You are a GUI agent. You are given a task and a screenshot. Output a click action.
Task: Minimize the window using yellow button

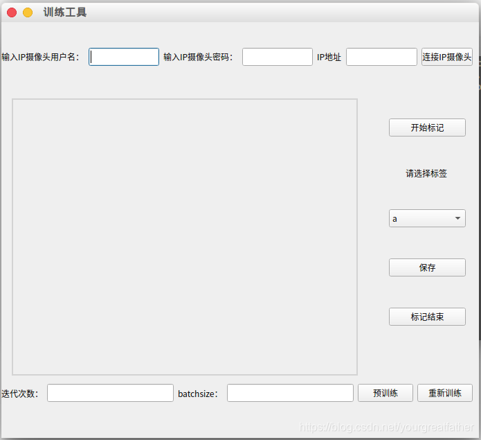28,12
